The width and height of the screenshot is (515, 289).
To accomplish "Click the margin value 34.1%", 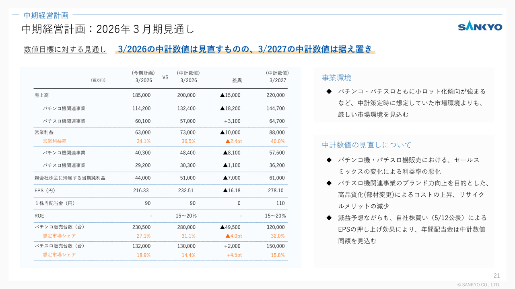I will pos(144,141).
